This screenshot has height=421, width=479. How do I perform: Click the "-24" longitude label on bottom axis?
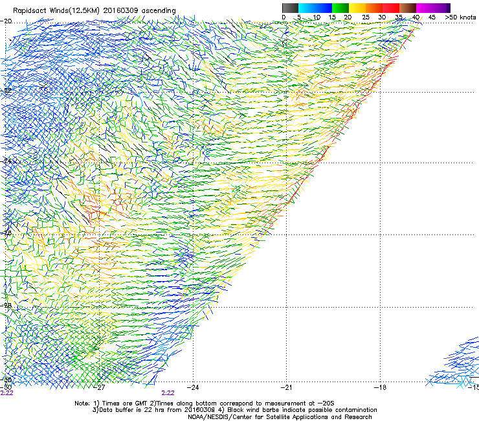point(193,388)
